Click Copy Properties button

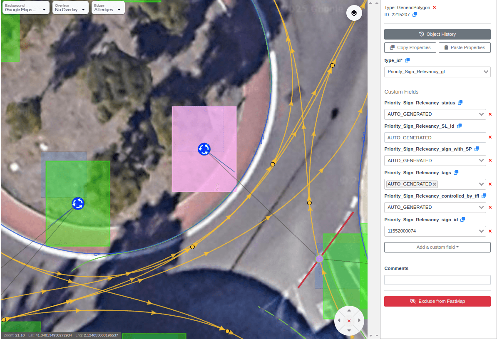coord(410,47)
